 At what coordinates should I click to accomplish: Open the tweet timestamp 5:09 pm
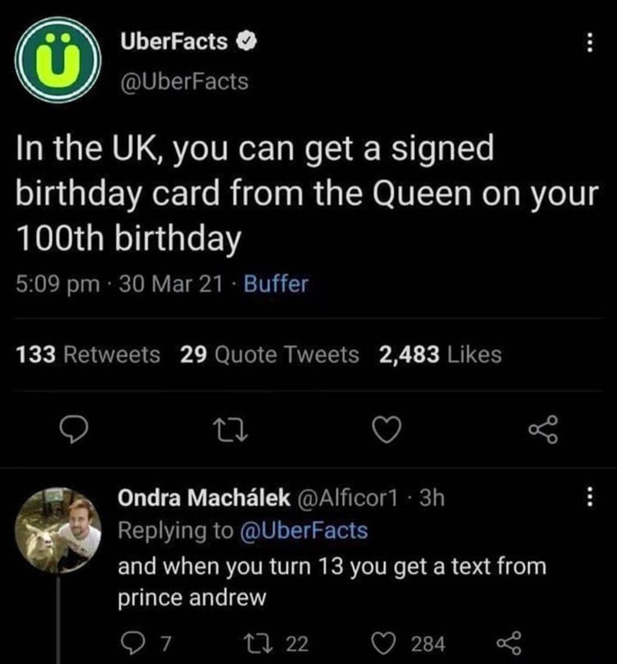pos(57,285)
